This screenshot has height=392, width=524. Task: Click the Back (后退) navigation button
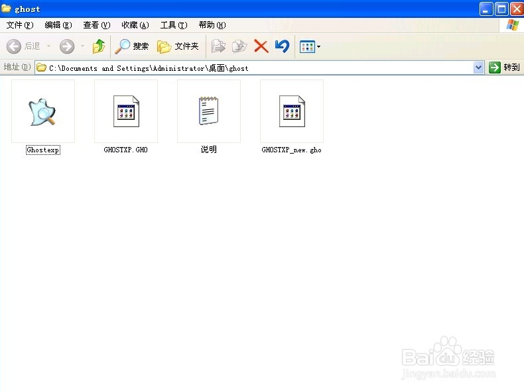pyautogui.click(x=23, y=46)
